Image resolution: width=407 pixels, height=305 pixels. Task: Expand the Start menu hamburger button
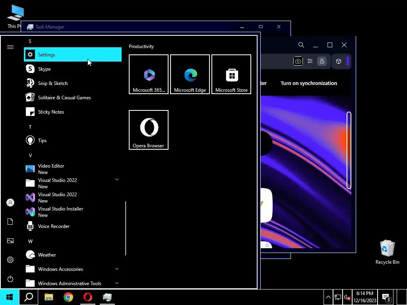click(x=10, y=47)
